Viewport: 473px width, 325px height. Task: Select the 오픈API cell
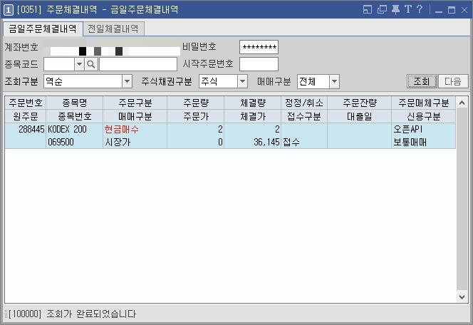point(424,130)
